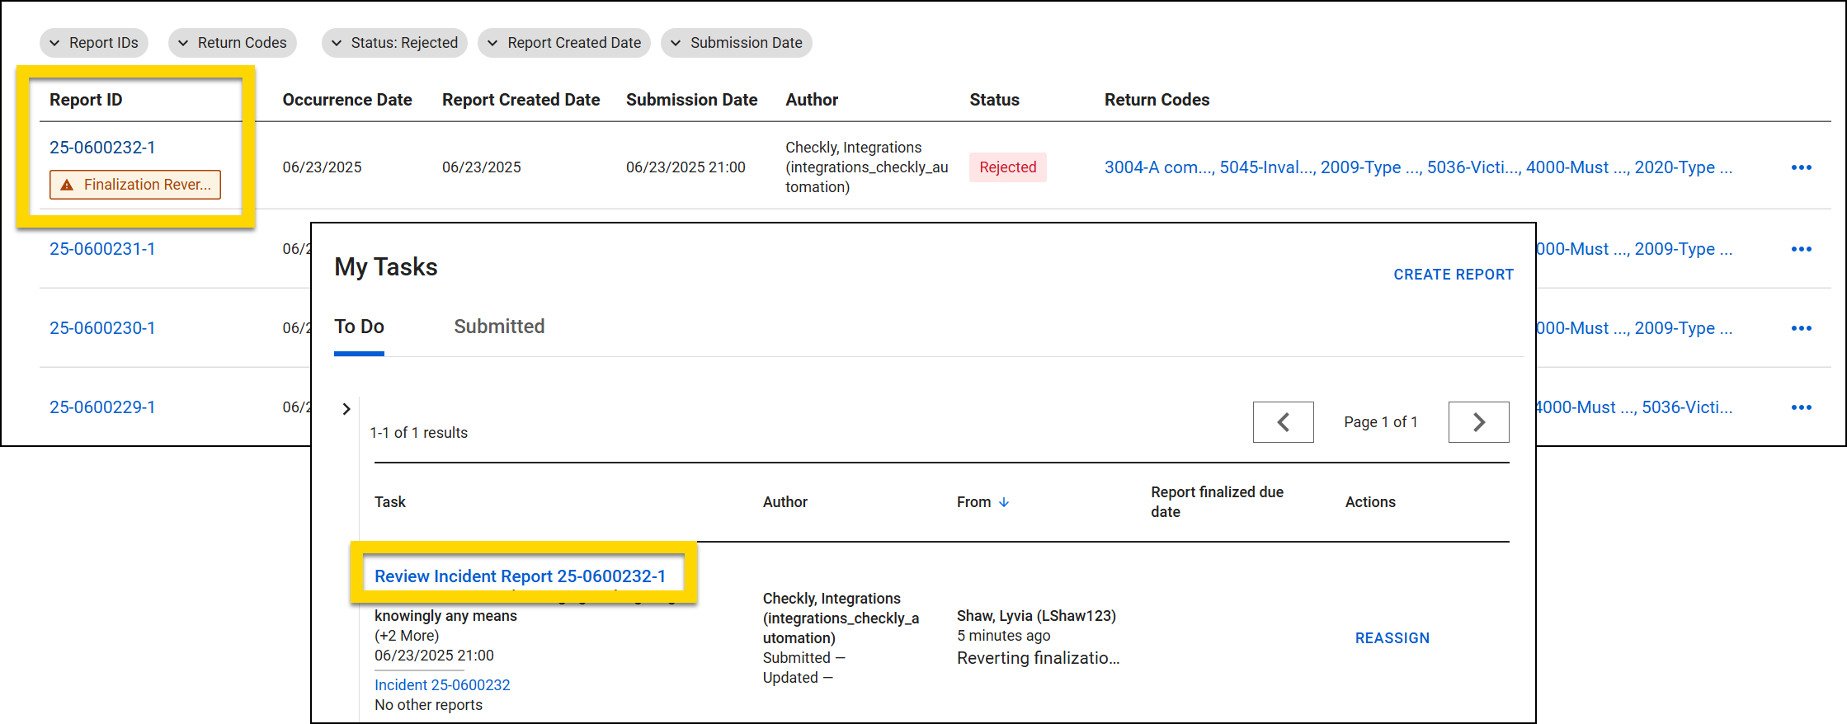Open the Incident 25-0600232 link

pos(442,685)
